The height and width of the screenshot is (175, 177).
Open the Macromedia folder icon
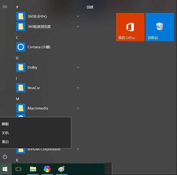[21, 108]
